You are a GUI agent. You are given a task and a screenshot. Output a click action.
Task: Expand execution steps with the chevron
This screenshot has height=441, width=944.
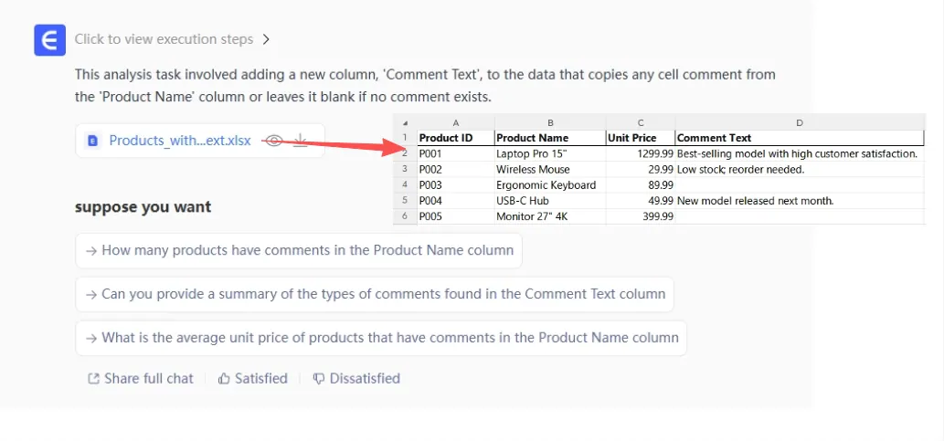(x=266, y=39)
